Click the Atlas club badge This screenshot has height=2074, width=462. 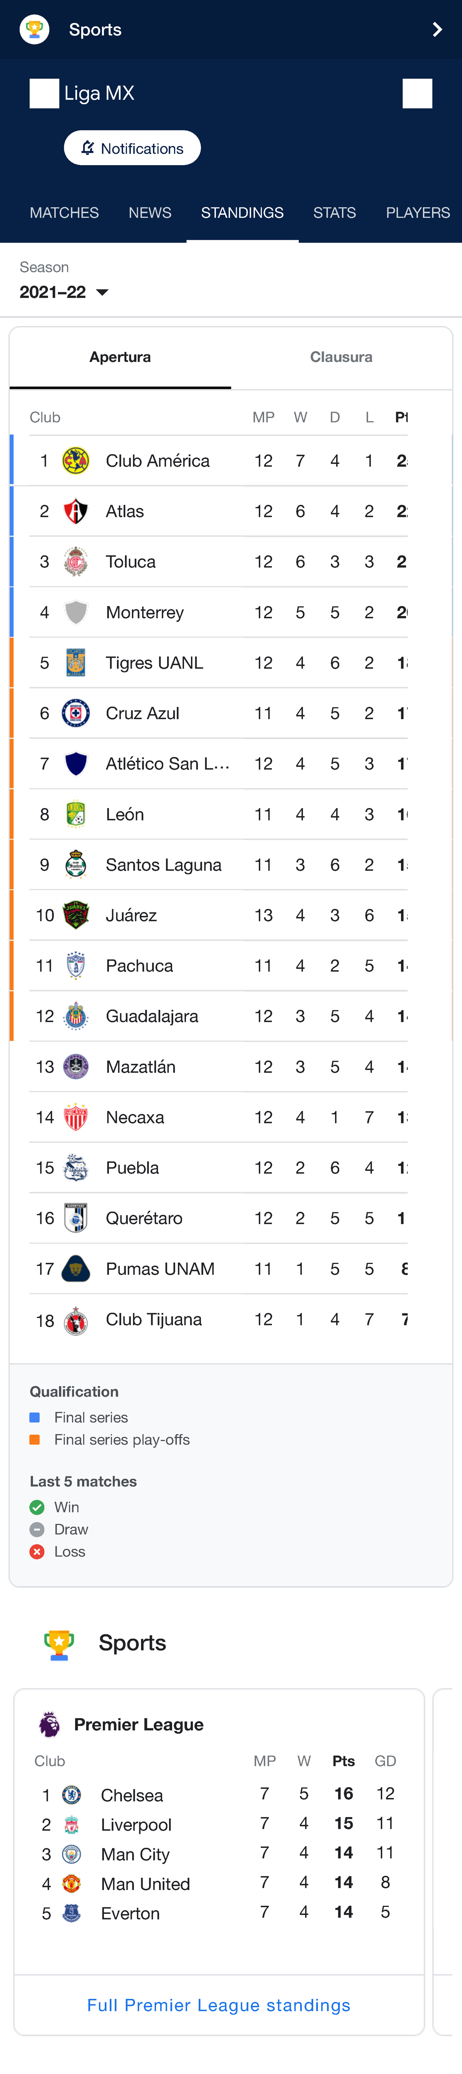(75, 511)
